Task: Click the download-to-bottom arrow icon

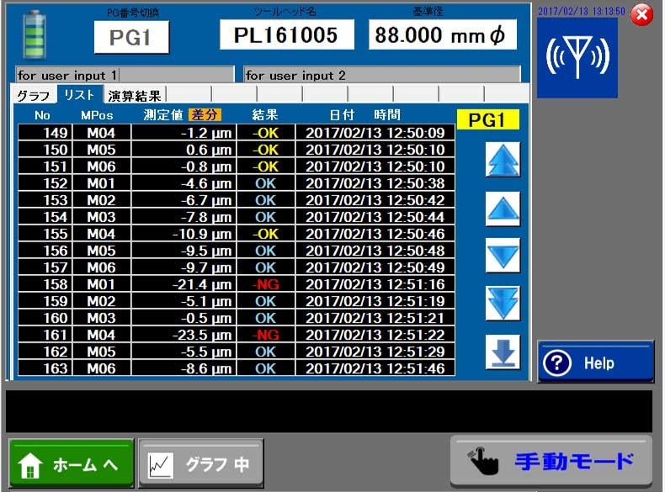Action: 503,352
